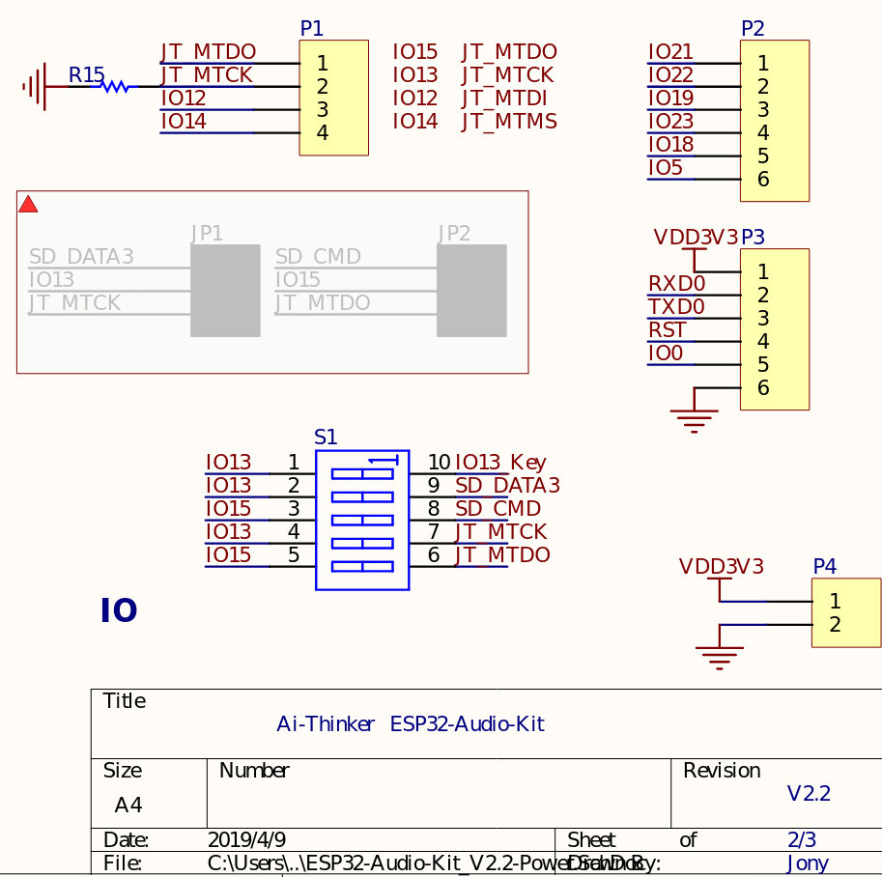Click the IO22 net label on P2

point(670,74)
